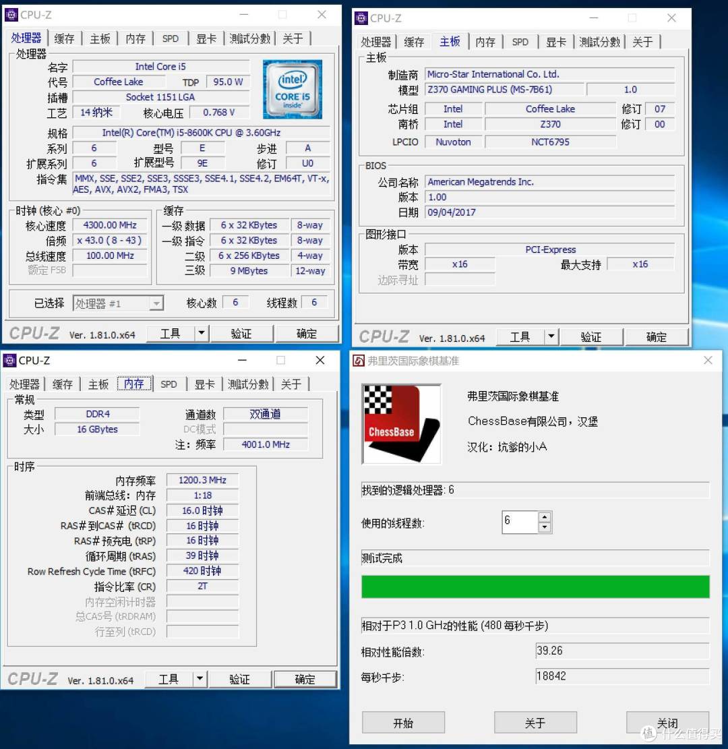
Task: Open SPD tab in the mainboard CPU-Z window
Action: click(520, 42)
